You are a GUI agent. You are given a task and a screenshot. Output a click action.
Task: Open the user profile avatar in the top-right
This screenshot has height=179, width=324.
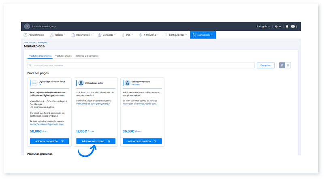point(293,26)
